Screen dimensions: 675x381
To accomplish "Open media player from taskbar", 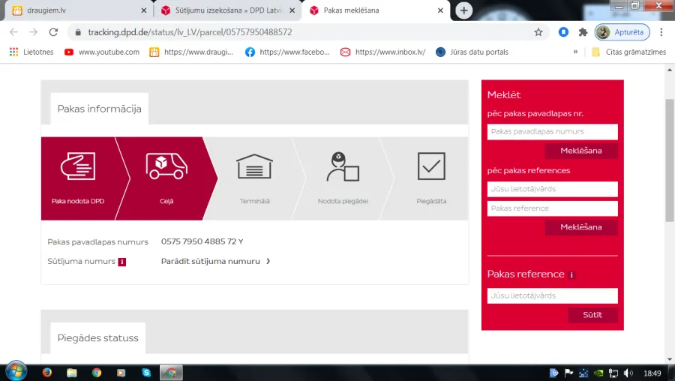I will [x=121, y=373].
